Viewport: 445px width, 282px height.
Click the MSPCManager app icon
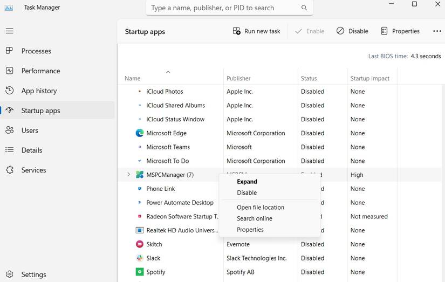(x=139, y=175)
